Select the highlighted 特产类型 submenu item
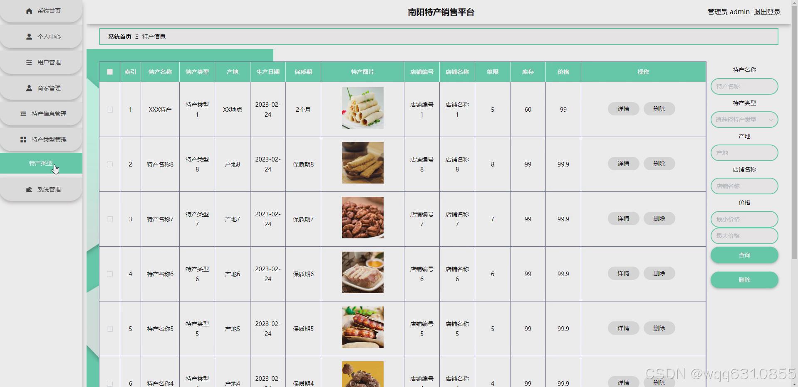This screenshot has width=798, height=387. 41,163
